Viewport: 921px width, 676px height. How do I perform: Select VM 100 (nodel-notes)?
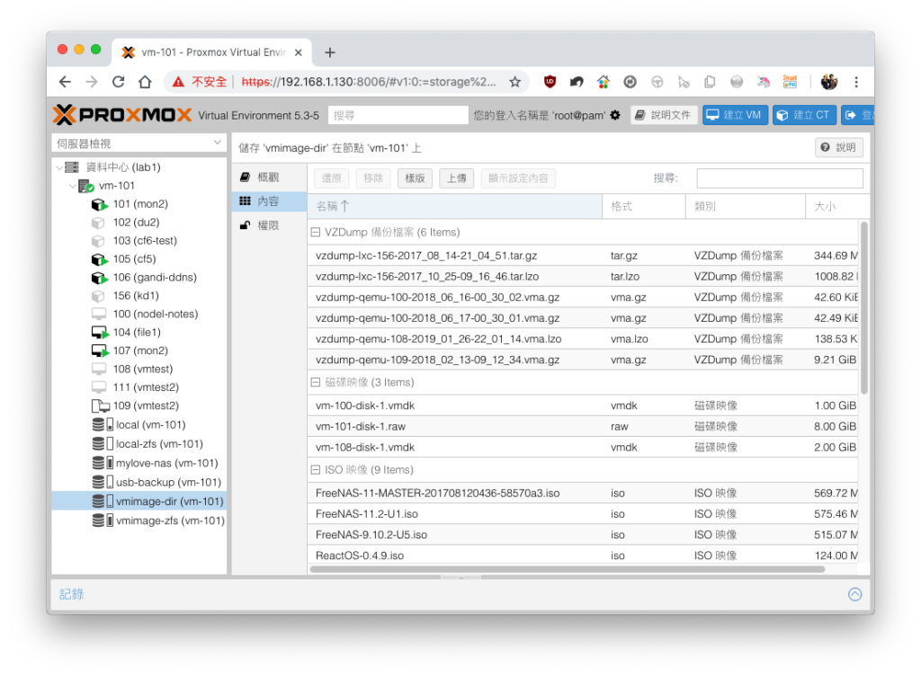pyautogui.click(x=156, y=314)
